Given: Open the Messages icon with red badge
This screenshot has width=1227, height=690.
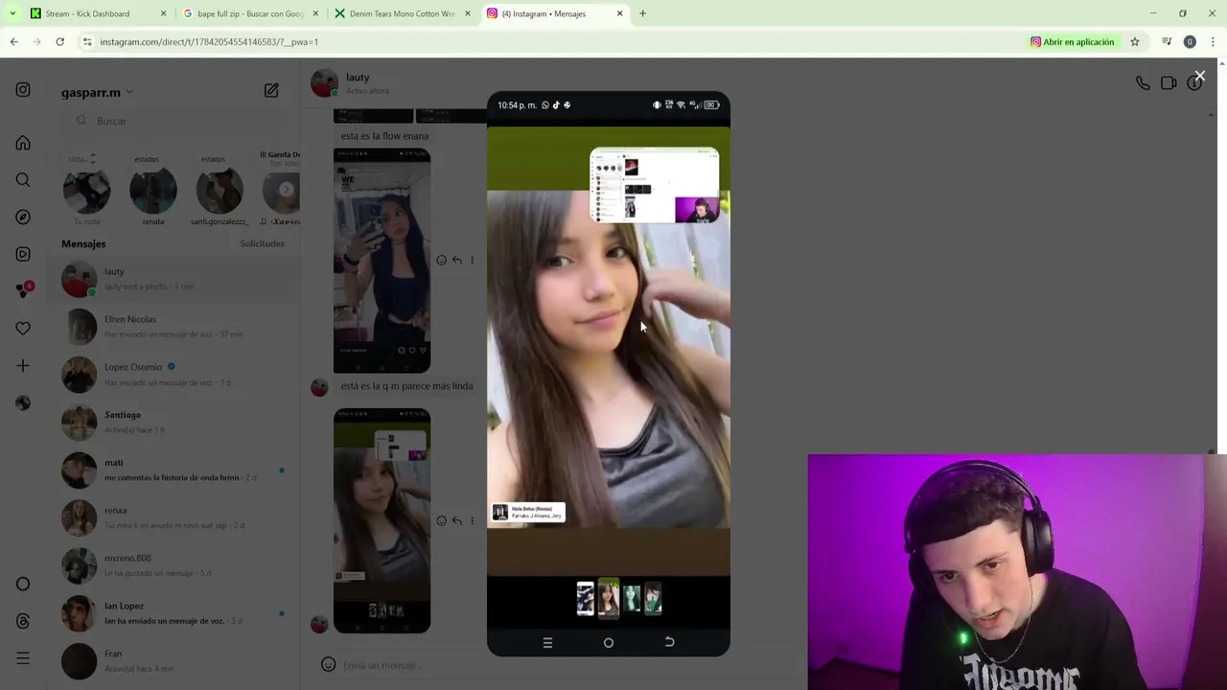Looking at the screenshot, I should (x=24, y=290).
